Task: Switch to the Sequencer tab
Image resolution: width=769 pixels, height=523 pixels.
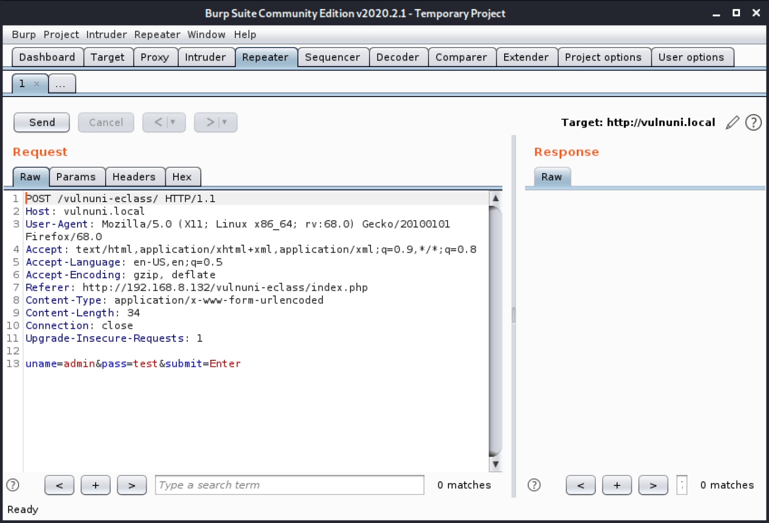Action: point(332,57)
